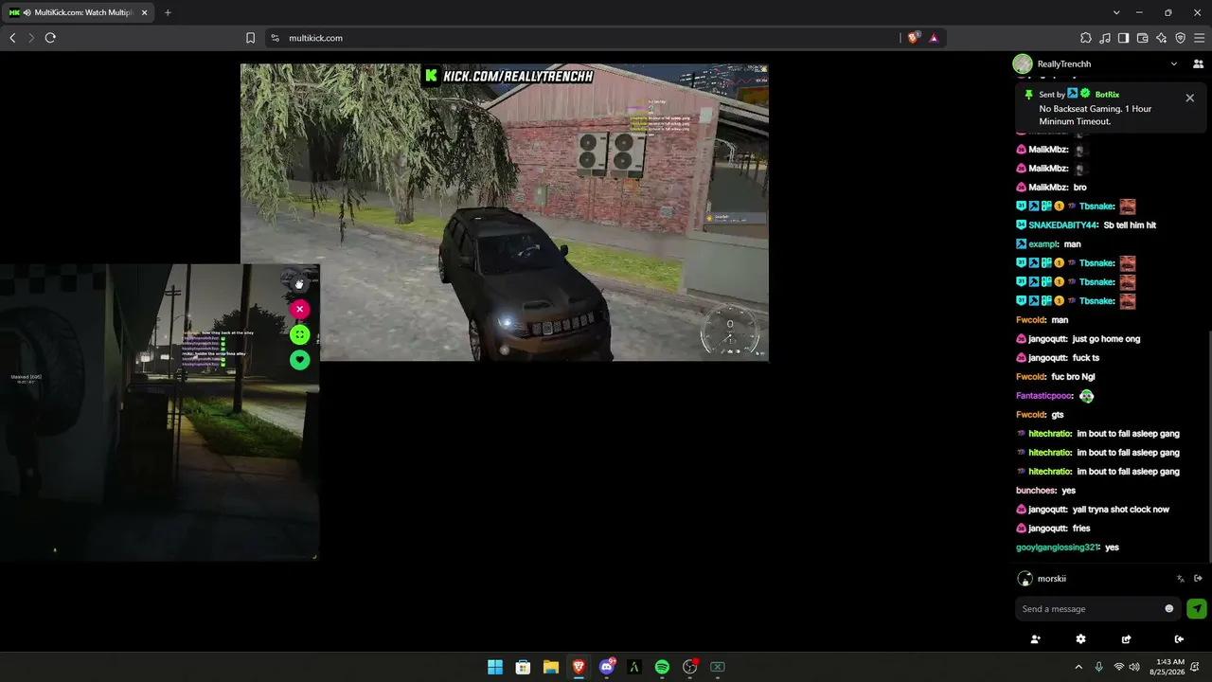Open the KICK.COM/REALLYTRENCHH stream link

[508, 76]
